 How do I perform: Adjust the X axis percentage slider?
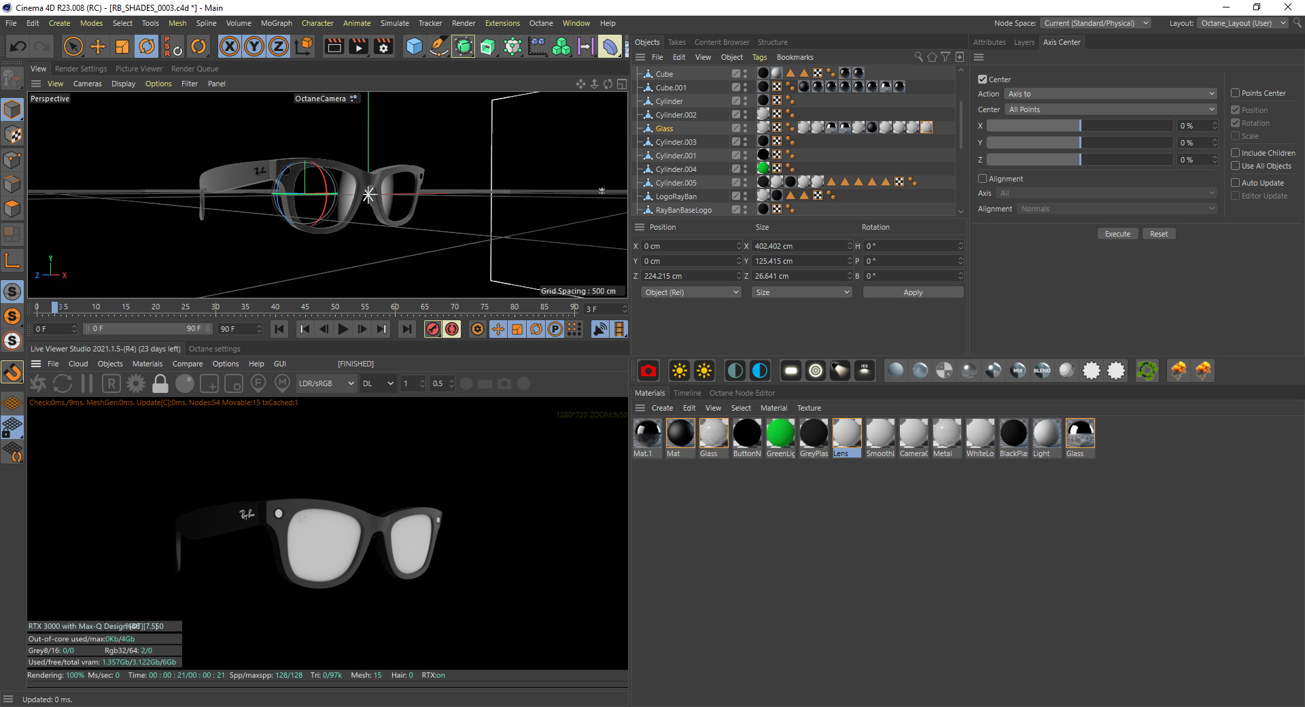[1080, 126]
